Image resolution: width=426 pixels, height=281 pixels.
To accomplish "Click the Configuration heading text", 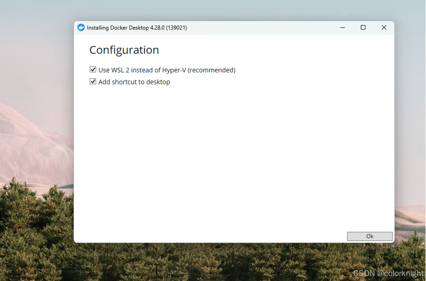I will pyautogui.click(x=124, y=50).
